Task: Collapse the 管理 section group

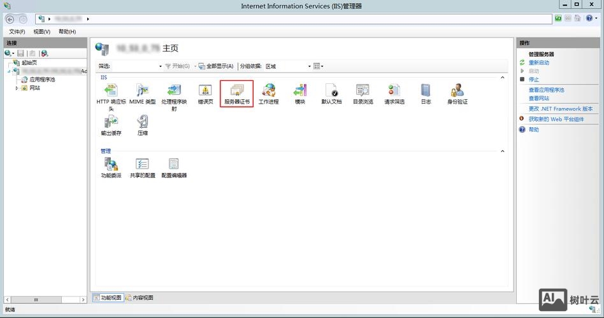Action: pos(502,151)
